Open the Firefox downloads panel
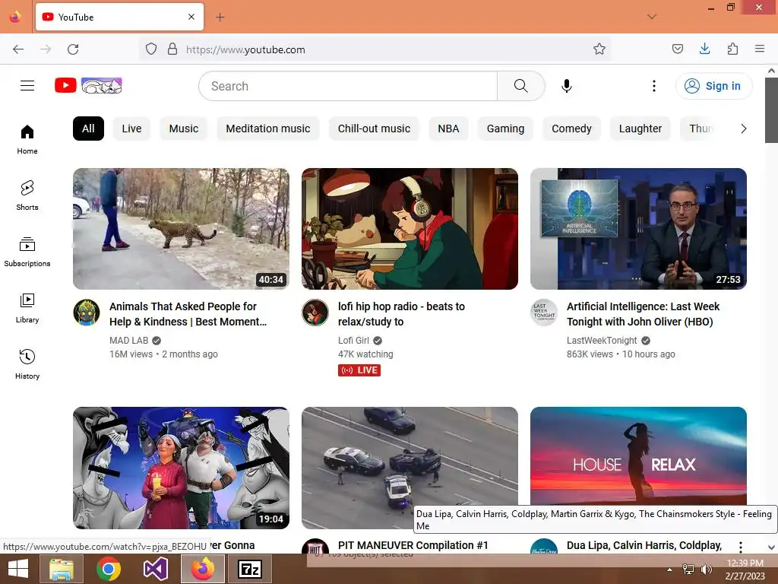This screenshot has width=778, height=584. tap(704, 49)
